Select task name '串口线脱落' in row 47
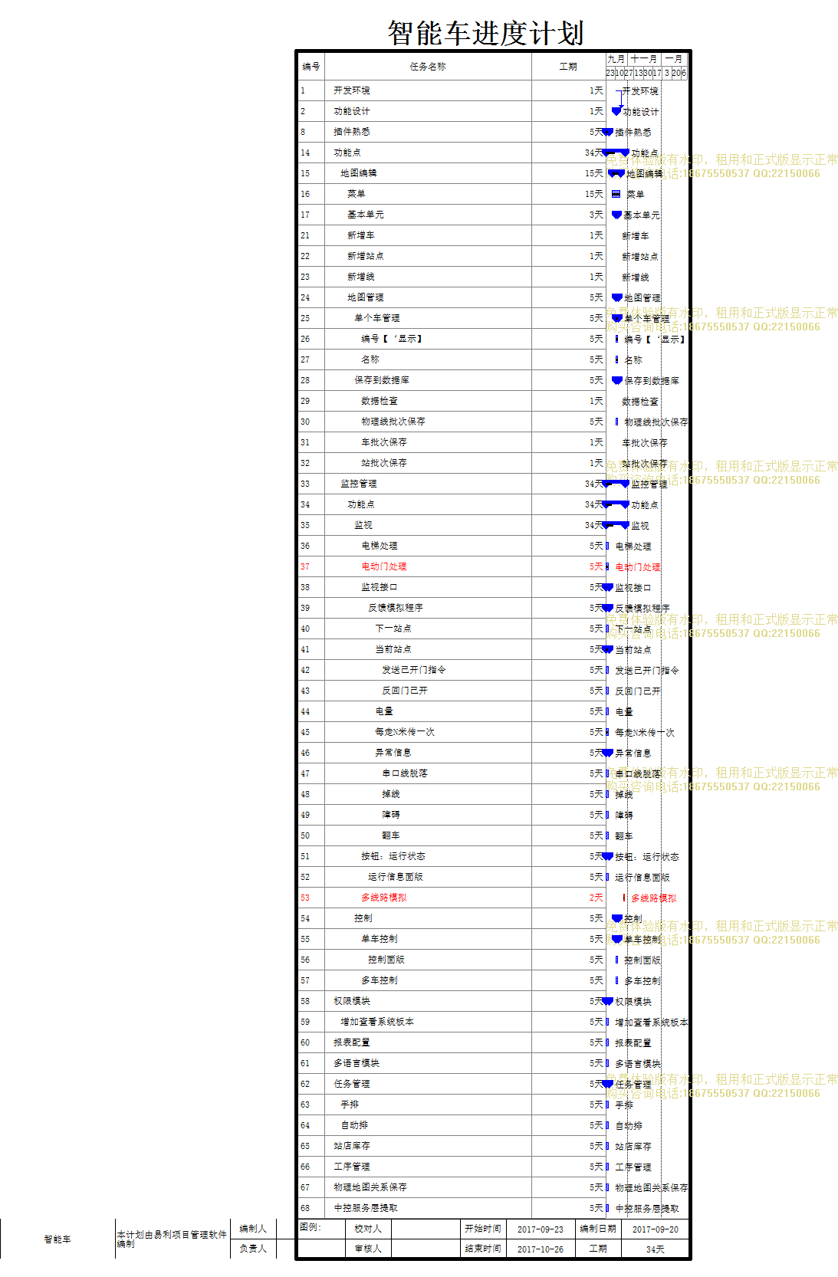Screen dimensions: 838x1277 405,773
